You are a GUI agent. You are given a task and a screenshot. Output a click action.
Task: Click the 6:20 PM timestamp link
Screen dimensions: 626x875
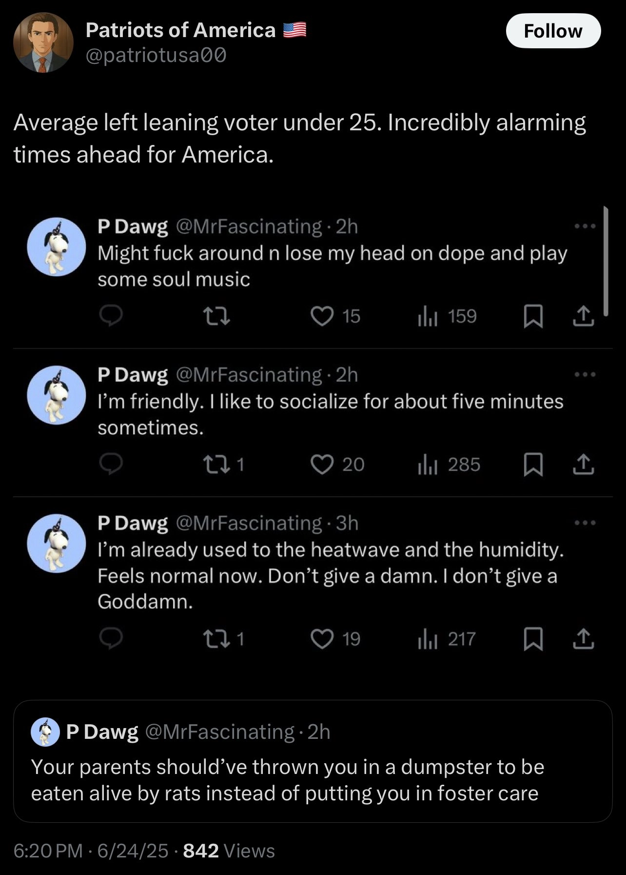click(48, 851)
